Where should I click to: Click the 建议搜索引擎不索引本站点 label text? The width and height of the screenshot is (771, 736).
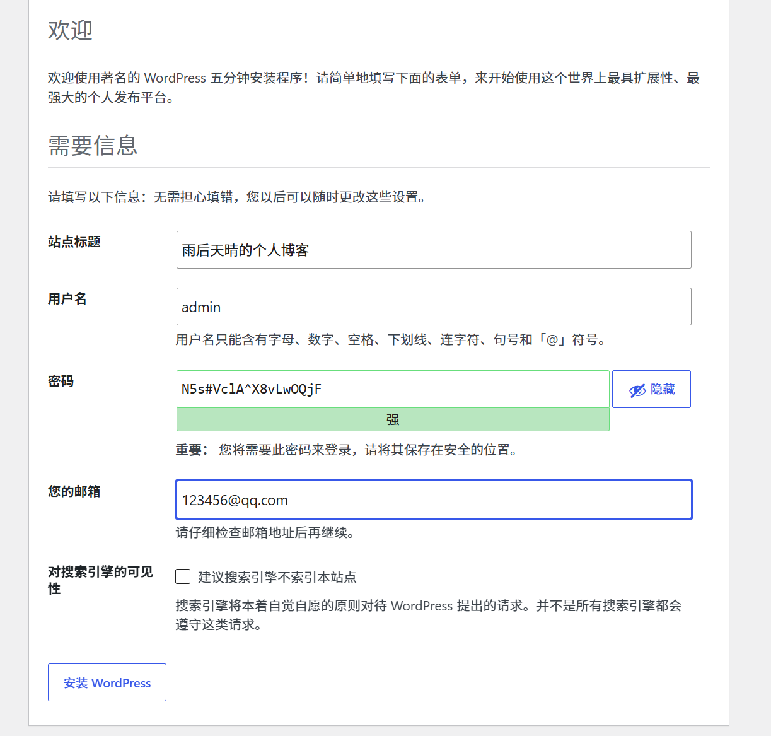point(277,577)
